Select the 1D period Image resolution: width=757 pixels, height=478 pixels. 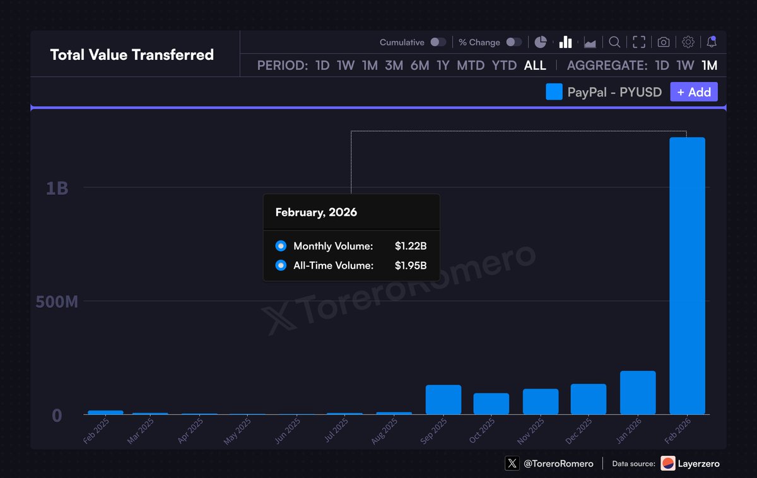point(322,66)
